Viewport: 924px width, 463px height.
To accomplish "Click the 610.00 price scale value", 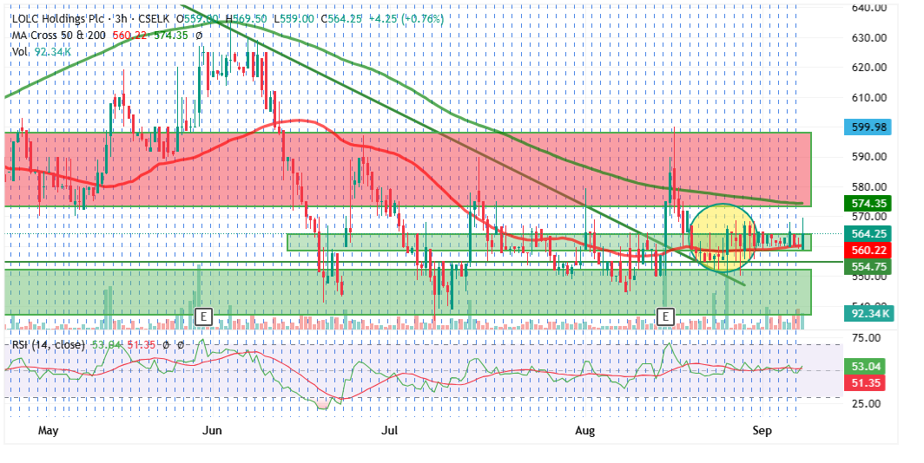I will click(869, 97).
